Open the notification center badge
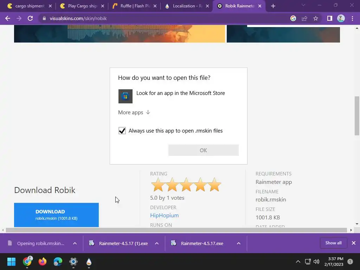The height and width of the screenshot is (270, 360). pyautogui.click(x=350, y=262)
